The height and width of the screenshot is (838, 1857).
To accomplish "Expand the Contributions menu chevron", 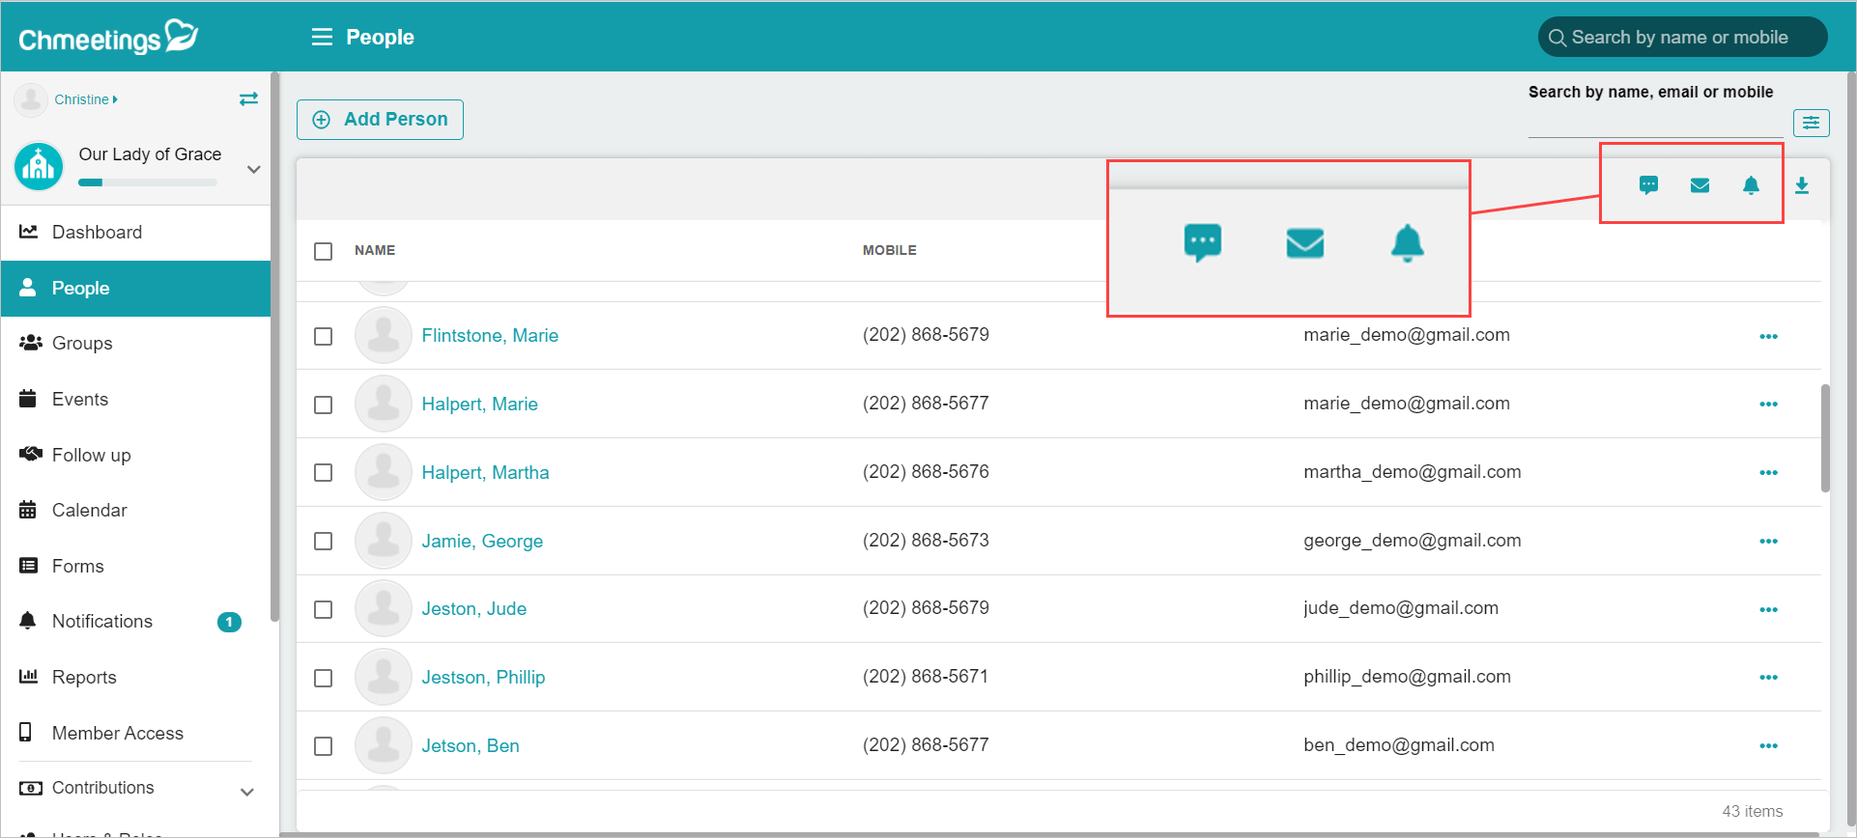I will tap(247, 792).
